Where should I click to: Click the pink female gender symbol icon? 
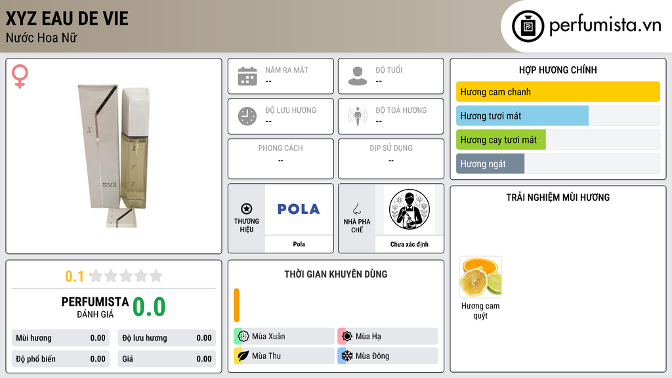click(x=20, y=76)
